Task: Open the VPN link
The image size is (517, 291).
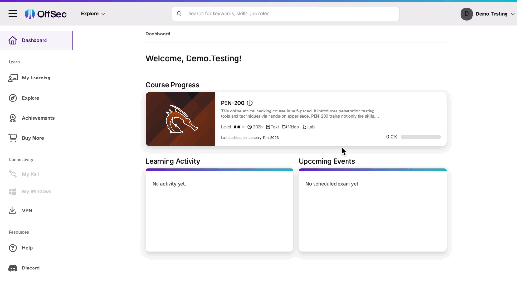Action: 27,210
